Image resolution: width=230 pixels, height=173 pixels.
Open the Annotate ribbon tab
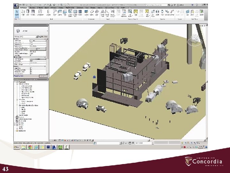pyautogui.click(x=53, y=8)
